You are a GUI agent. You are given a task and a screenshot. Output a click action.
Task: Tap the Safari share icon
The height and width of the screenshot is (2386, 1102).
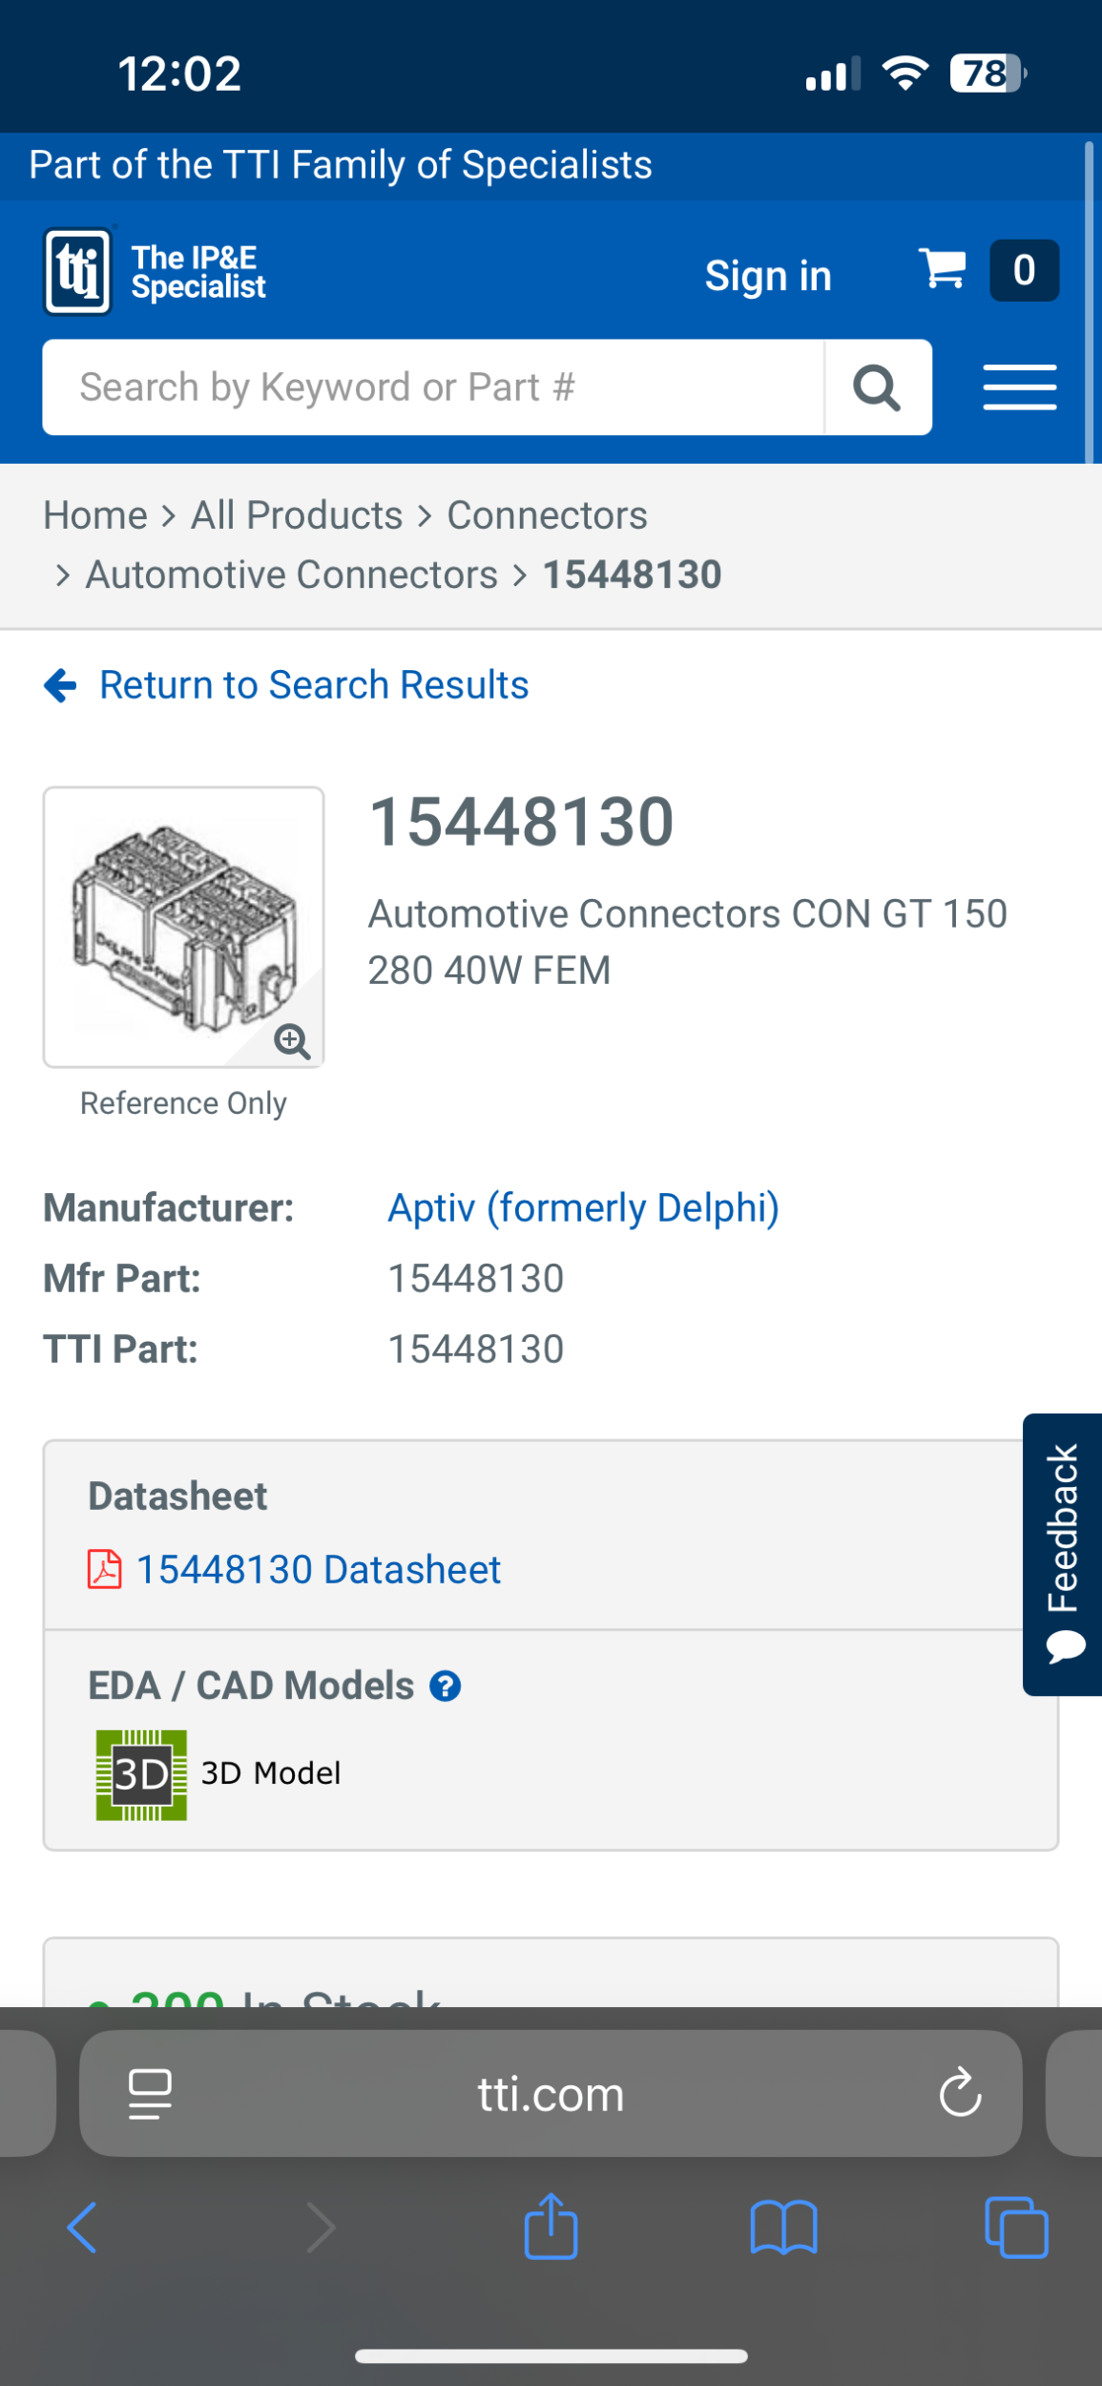(551, 2227)
